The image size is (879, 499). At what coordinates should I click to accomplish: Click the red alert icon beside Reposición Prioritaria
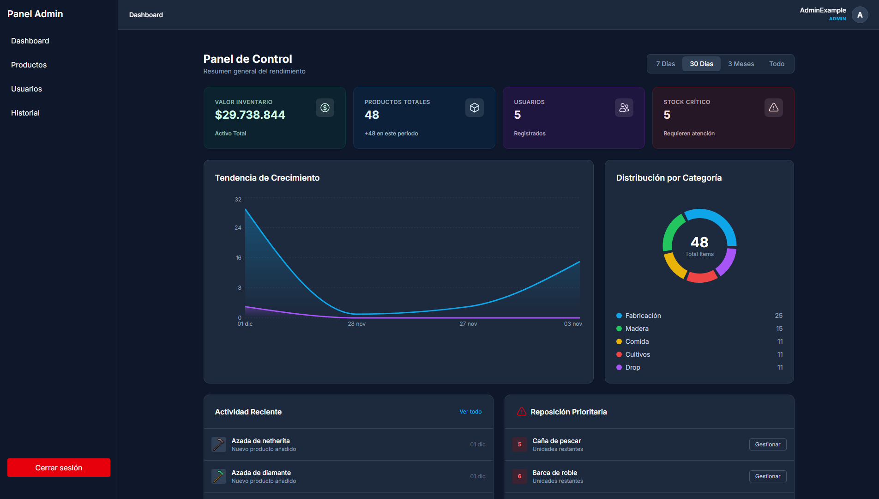522,411
